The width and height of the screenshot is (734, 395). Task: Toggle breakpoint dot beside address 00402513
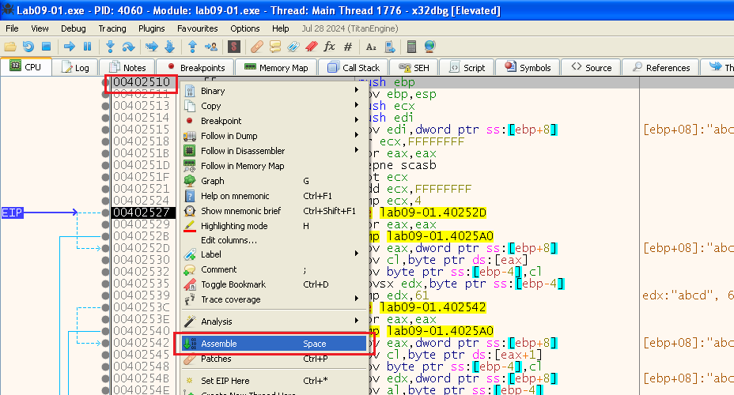click(106, 105)
